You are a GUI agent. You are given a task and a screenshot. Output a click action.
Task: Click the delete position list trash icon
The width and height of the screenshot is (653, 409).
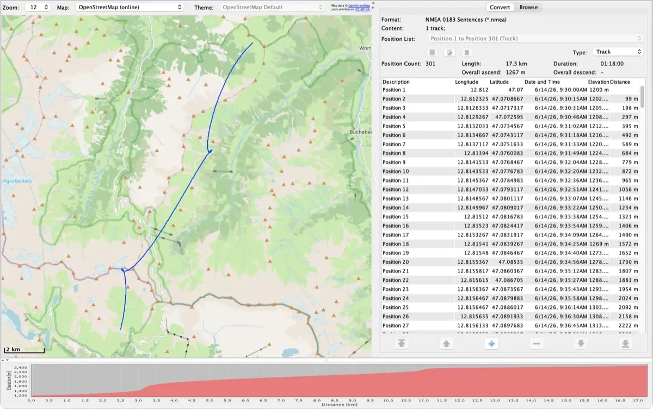point(466,53)
